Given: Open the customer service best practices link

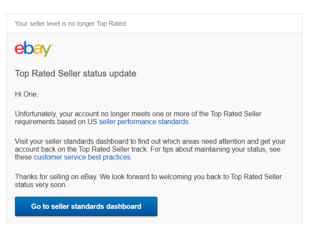Looking at the screenshot, I should click(82, 157).
